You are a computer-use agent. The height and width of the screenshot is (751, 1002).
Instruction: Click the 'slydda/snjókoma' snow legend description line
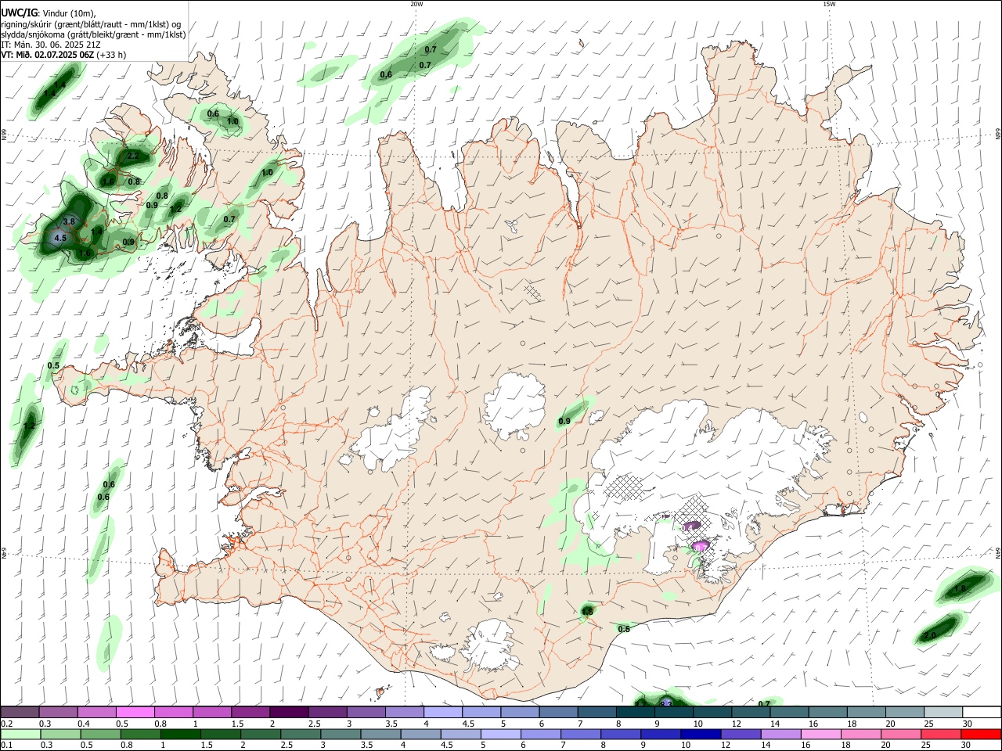[x=93, y=34]
